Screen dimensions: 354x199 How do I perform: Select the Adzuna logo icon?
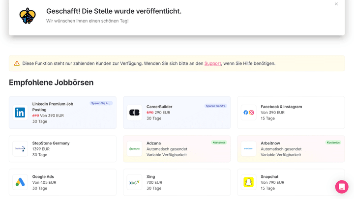point(134,149)
